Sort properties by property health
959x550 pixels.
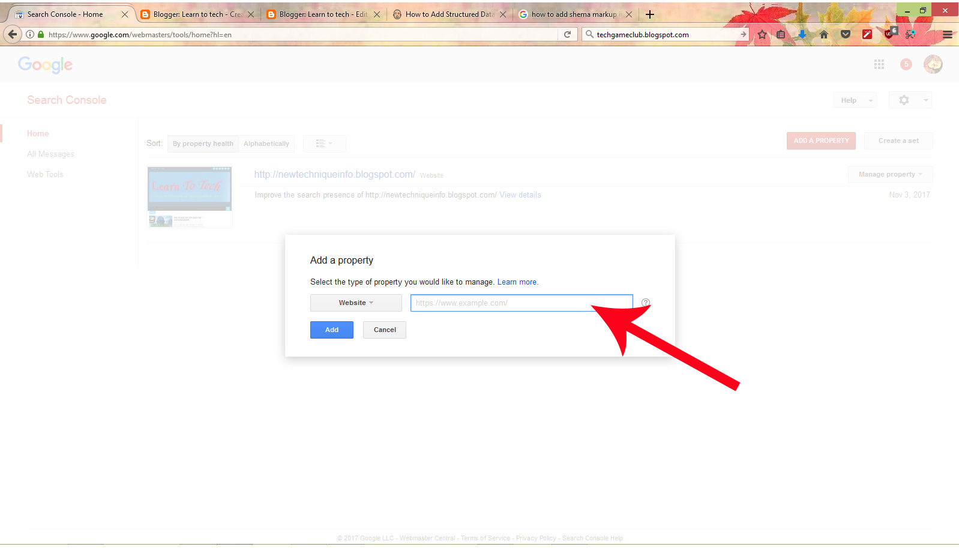coord(203,144)
